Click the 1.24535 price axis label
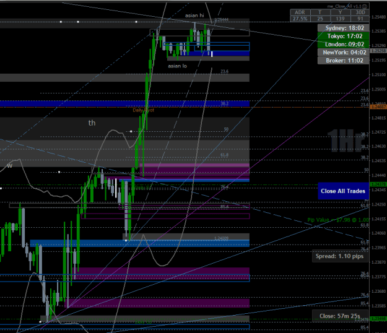387x333 pixels. 378,161
